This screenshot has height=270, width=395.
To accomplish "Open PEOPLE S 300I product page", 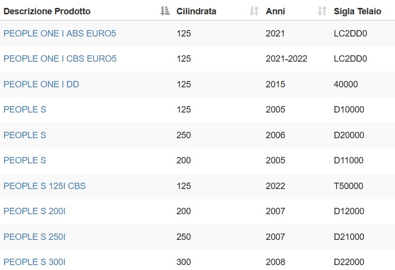I will pyautogui.click(x=35, y=262).
